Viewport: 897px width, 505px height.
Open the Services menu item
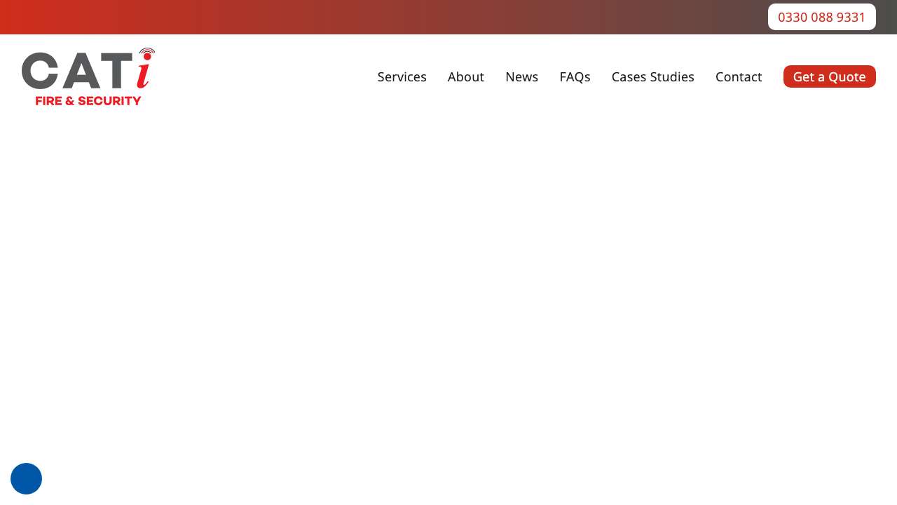coord(402,76)
